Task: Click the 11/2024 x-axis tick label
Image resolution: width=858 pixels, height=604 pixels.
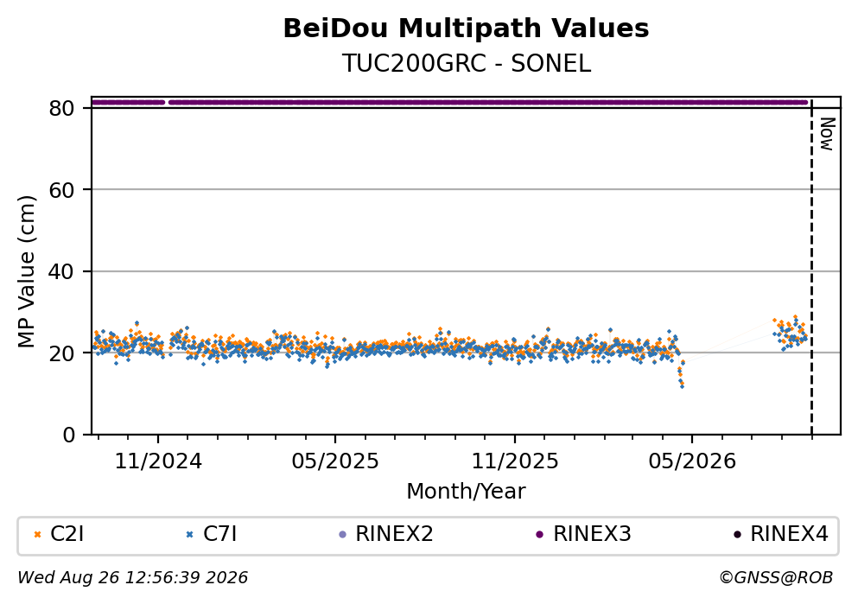Action: pos(158,461)
